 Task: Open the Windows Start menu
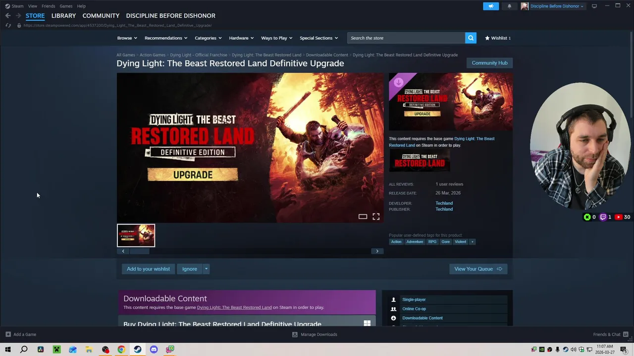pyautogui.click(x=8, y=350)
